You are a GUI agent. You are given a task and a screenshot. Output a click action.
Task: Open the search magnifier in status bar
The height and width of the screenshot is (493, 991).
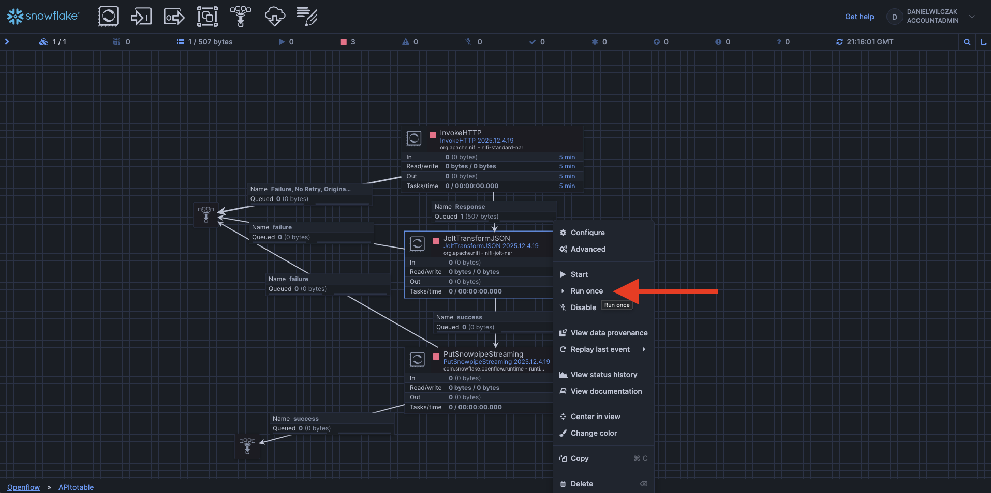point(967,42)
